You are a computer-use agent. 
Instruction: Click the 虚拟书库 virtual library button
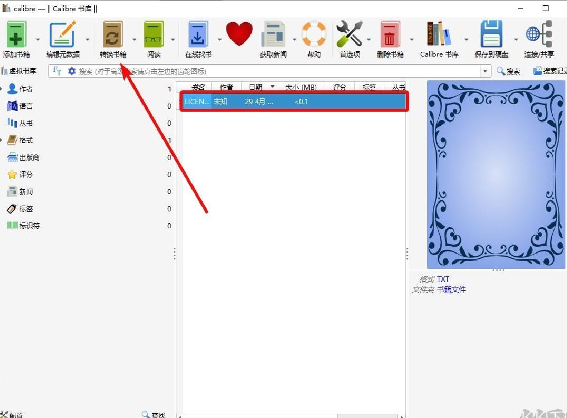19,71
